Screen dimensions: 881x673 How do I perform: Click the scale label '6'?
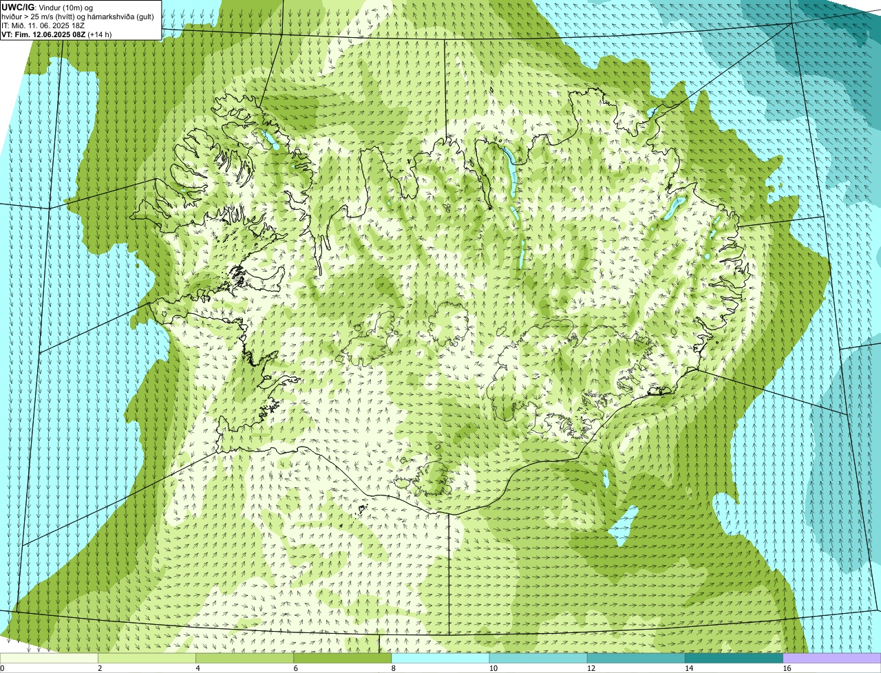pos(295,668)
